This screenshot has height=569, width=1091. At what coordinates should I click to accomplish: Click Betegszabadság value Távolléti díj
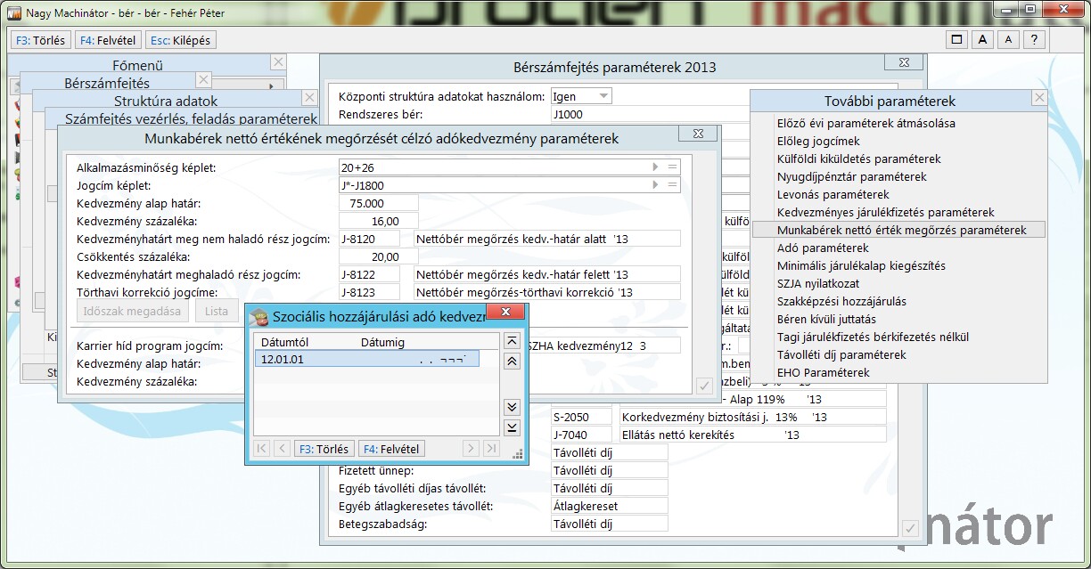(610, 524)
